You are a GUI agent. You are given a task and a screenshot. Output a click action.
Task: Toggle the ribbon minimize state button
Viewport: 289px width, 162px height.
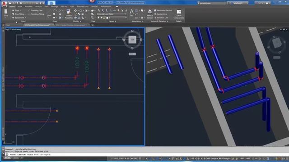(x=117, y=7)
